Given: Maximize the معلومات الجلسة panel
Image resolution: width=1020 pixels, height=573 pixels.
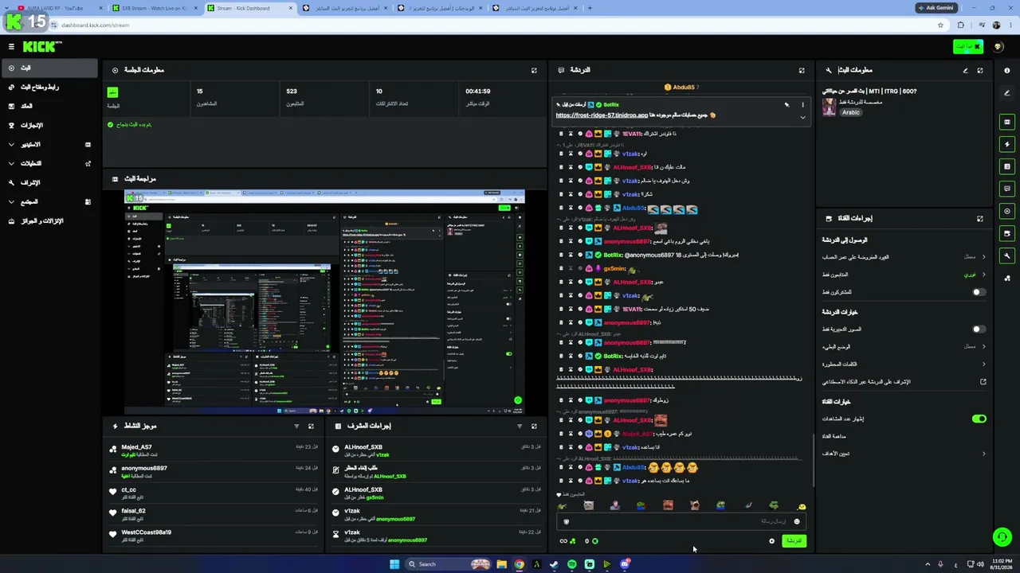Looking at the screenshot, I should point(534,70).
